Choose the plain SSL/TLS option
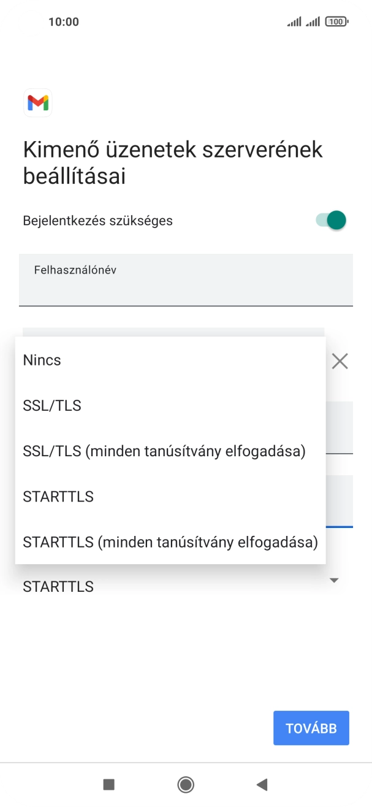372x807 pixels. tap(52, 405)
